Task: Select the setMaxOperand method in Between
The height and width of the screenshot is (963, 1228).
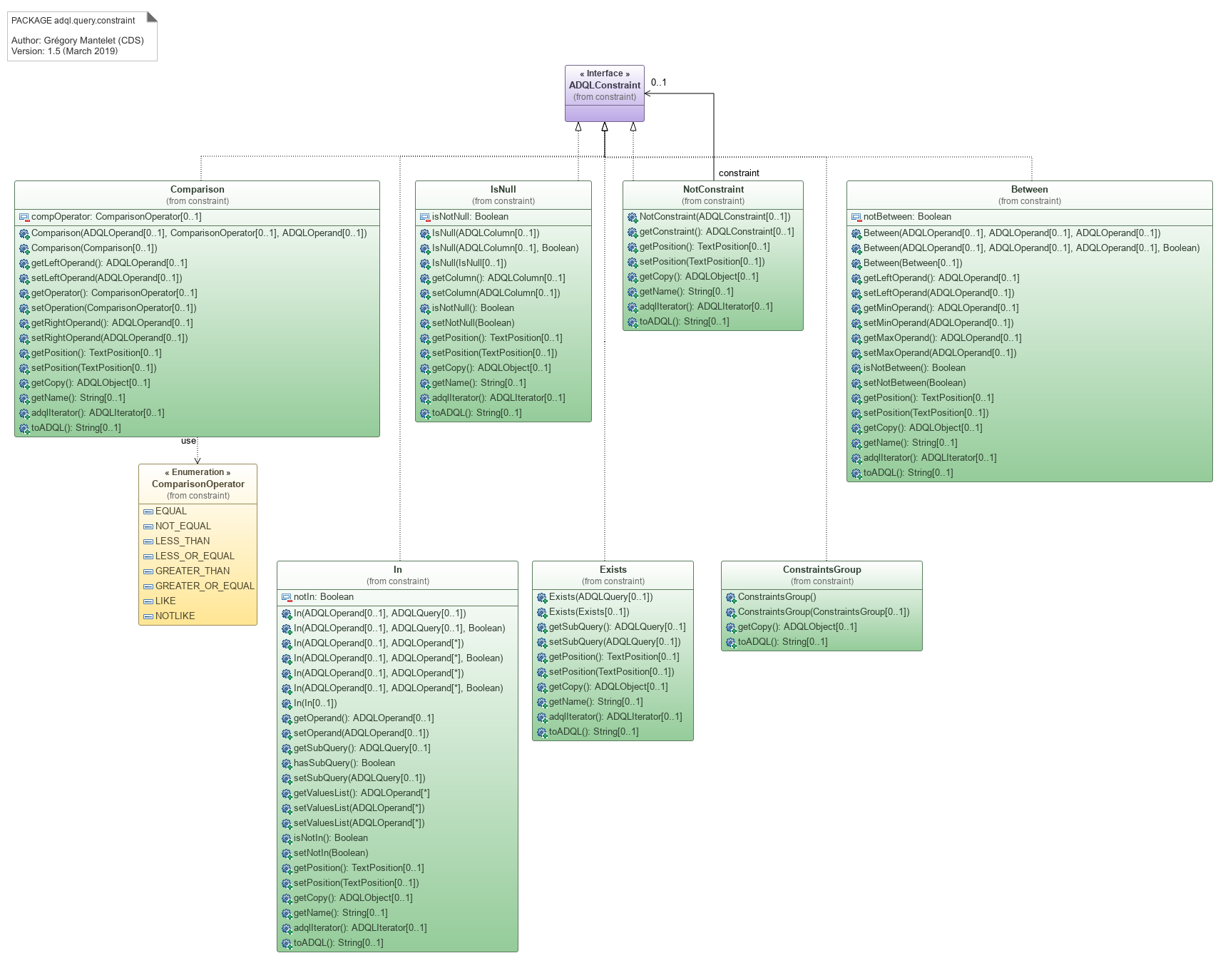Action: pyautogui.click(x=939, y=353)
